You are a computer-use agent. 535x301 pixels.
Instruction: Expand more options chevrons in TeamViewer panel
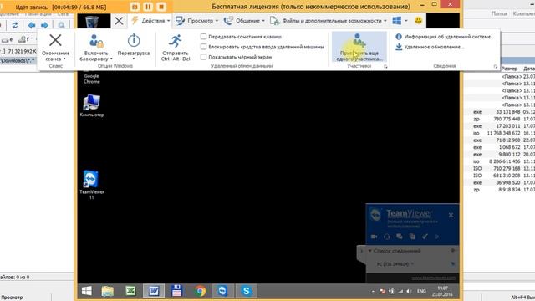pos(436,237)
